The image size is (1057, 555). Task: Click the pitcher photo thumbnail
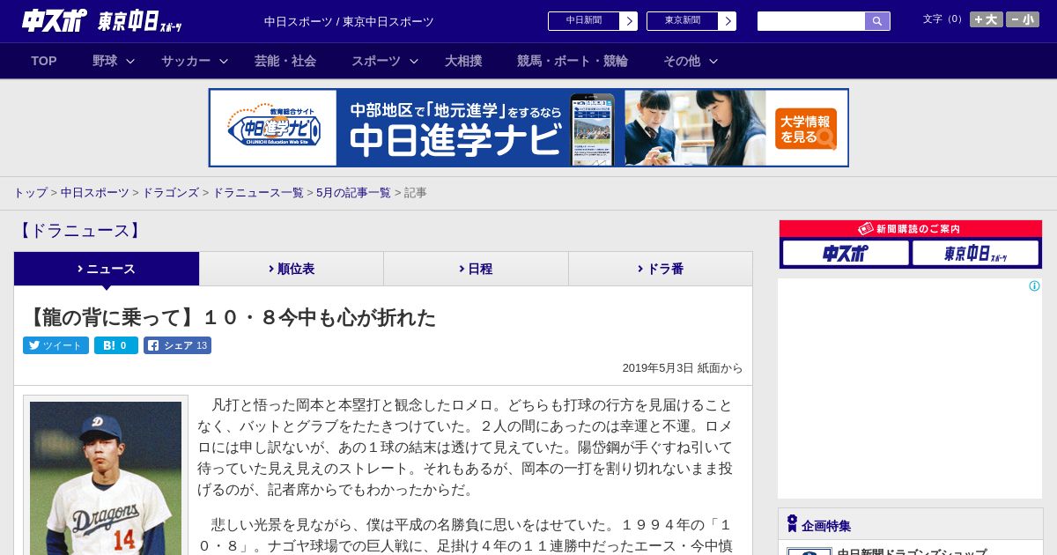(106, 478)
